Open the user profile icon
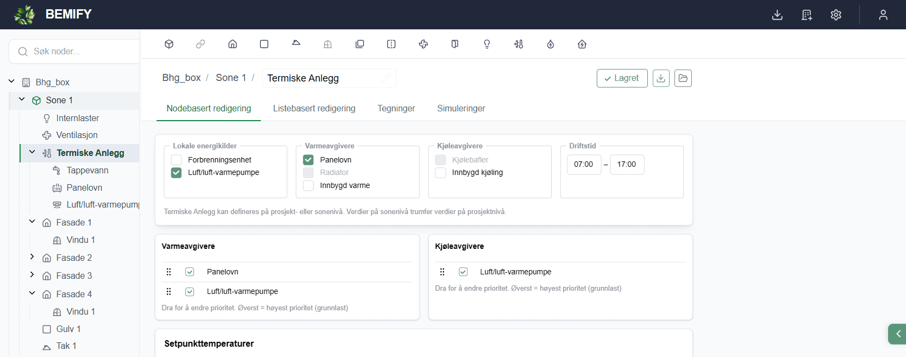Screen dimensions: 906x357 pyautogui.click(x=883, y=15)
